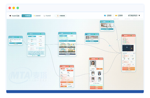Click the 2599 gold balance value
150x98 pixels.
click(x=120, y=16)
